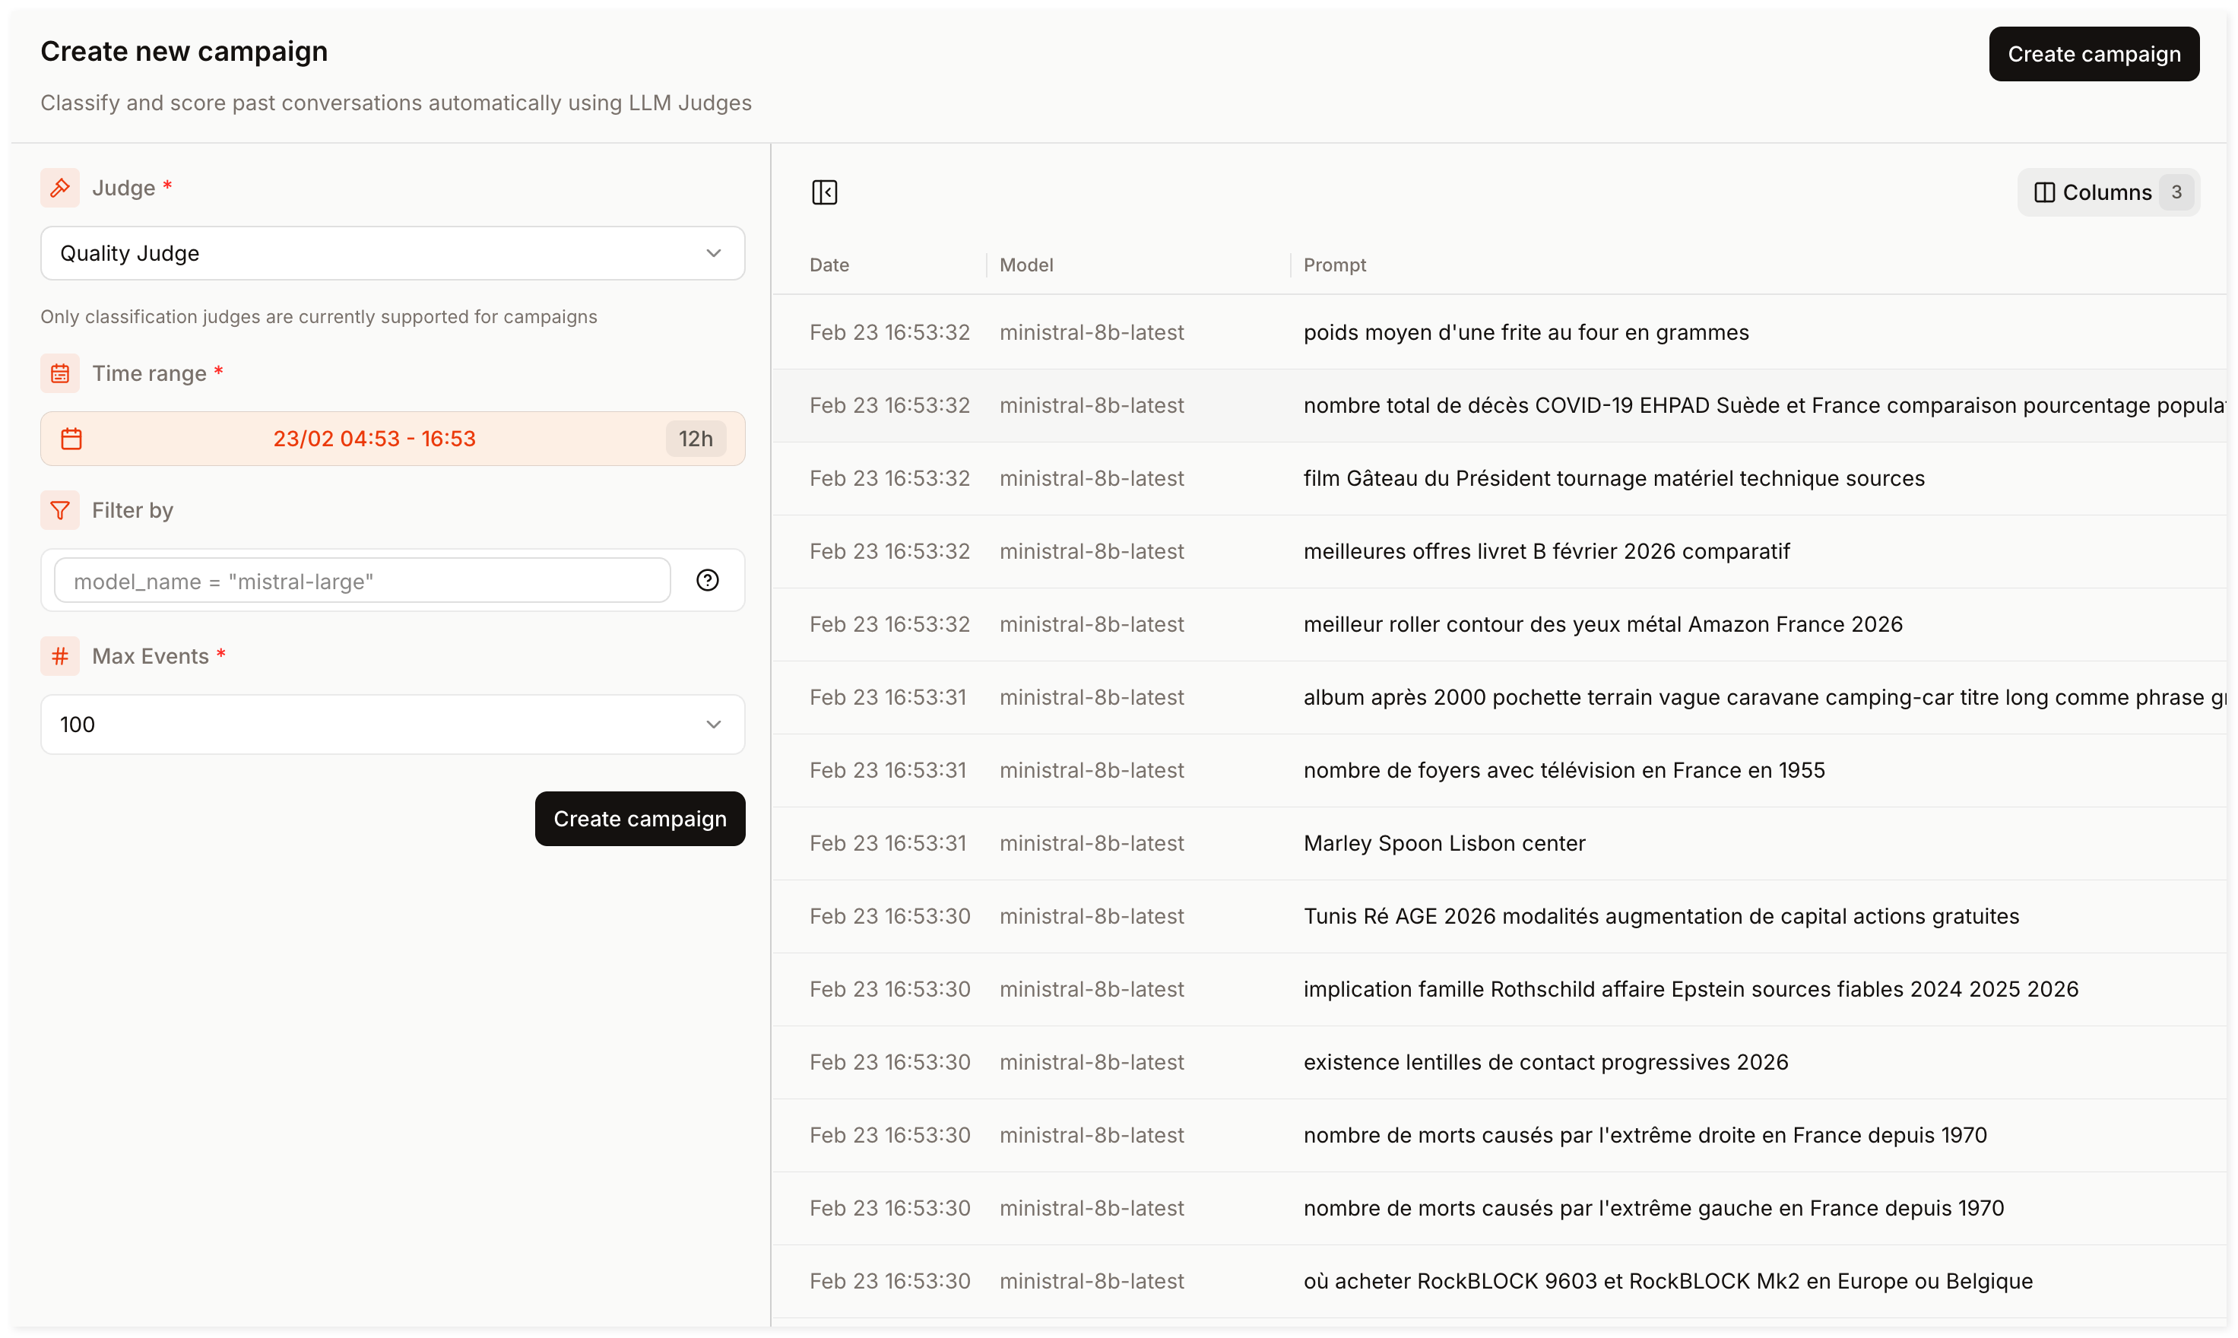Screen dimensions: 2238x1338
Task: Click the Model column header
Action: (x=1025, y=265)
